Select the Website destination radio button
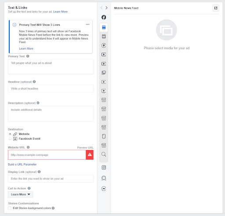Image resolution: width=225 pixels, height=216 pixels. 10,134
